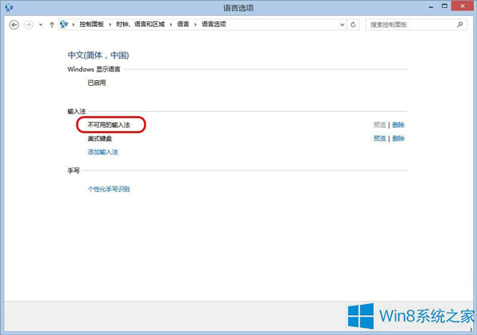Open the recent locations dropdown arrow
Screen dimensions: 477x335
pyautogui.click(x=41, y=25)
